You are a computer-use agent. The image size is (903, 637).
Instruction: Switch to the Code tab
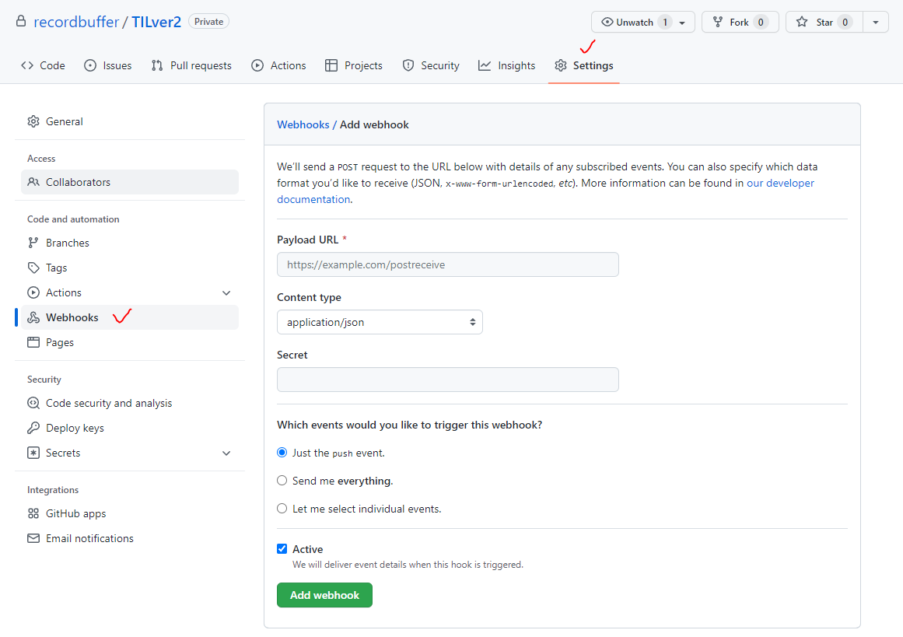click(44, 65)
